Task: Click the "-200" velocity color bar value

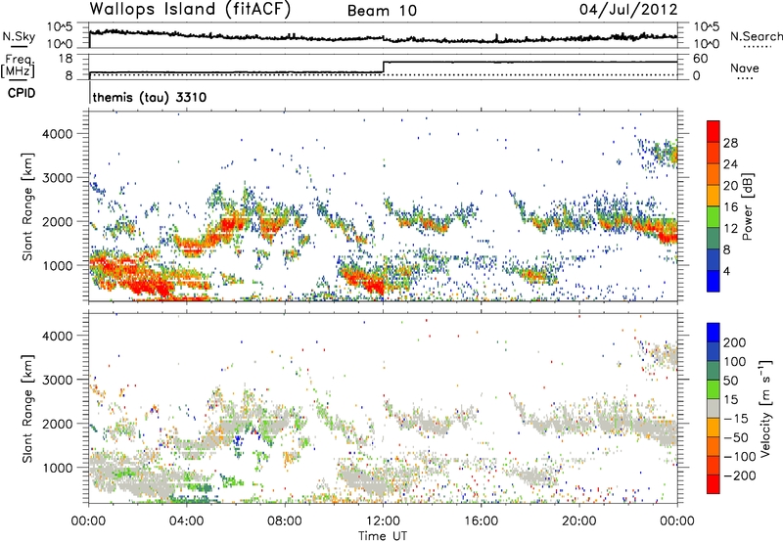Action: point(738,475)
